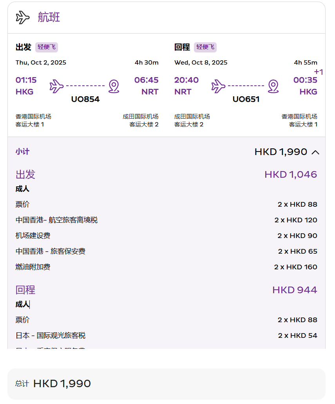Click the 小计 label
The image size is (335, 404).
pyautogui.click(x=22, y=151)
